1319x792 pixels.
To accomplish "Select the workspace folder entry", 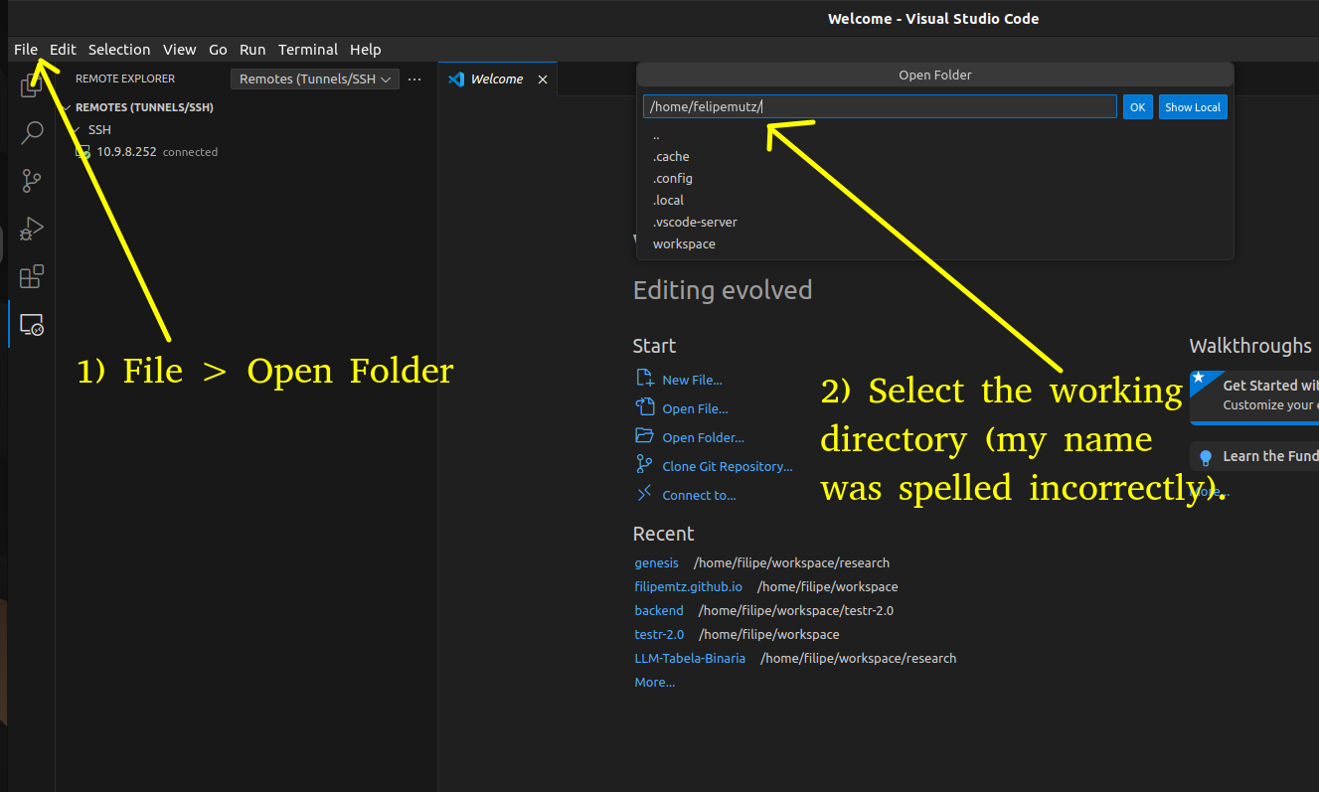I will 935,244.
